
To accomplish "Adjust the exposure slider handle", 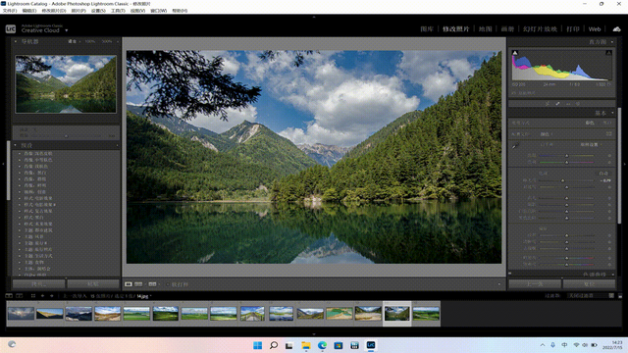I will click(562, 180).
